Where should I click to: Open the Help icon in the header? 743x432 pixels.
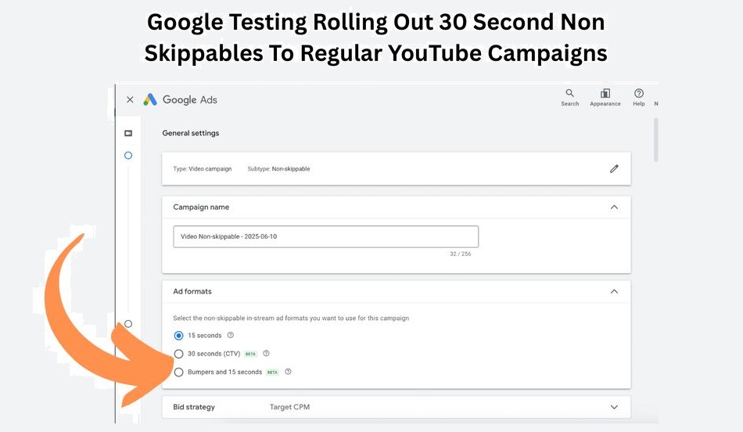click(639, 97)
